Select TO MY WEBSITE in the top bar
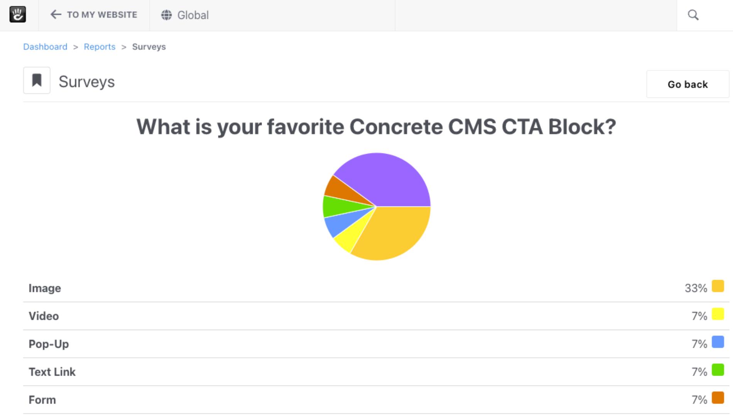Screen dimensions: 733x416 (102, 15)
